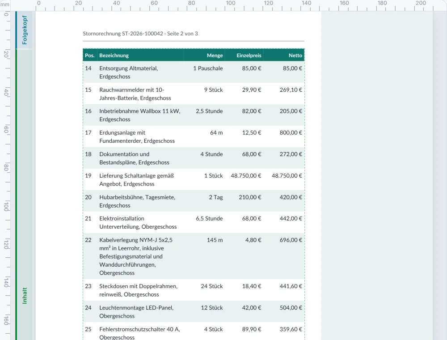
Task: Click the 'Netto' column header
Action: [x=295, y=55]
